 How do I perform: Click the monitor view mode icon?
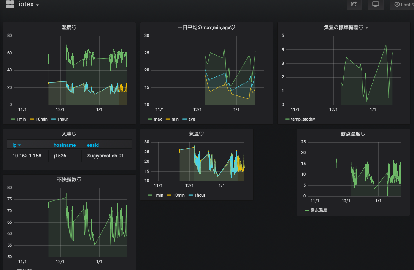point(376,4)
